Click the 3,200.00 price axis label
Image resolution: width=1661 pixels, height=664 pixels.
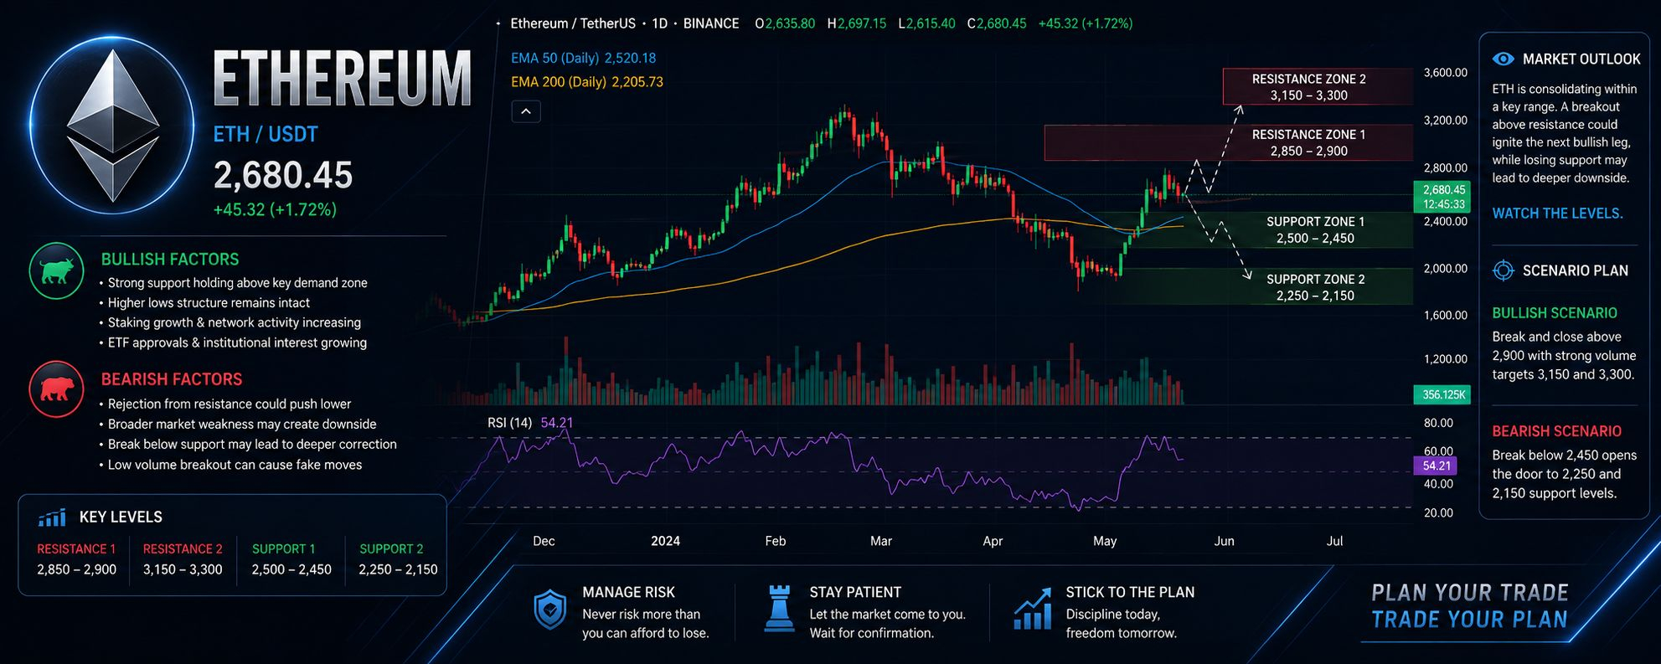(x=1445, y=121)
